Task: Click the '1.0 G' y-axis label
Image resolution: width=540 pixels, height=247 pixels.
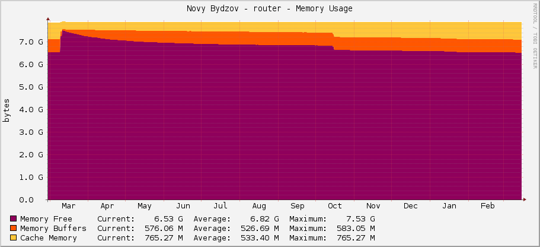Action: [31, 178]
